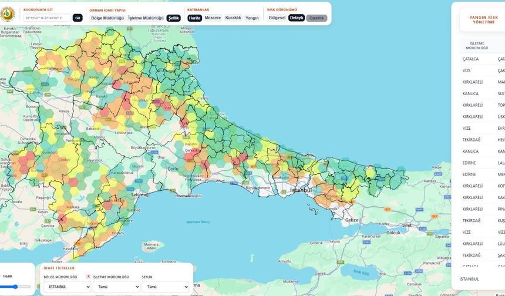
Task: Click the Yangın Risk Yönetimi panel header
Action: point(483,19)
